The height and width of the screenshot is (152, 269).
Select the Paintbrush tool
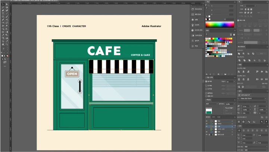point(7,17)
